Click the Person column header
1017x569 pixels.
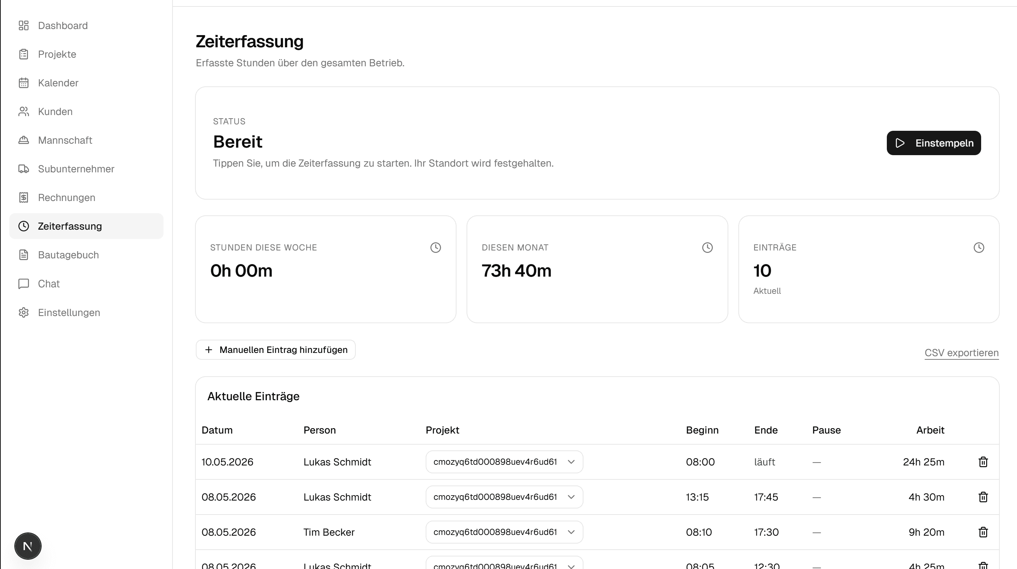click(x=320, y=430)
